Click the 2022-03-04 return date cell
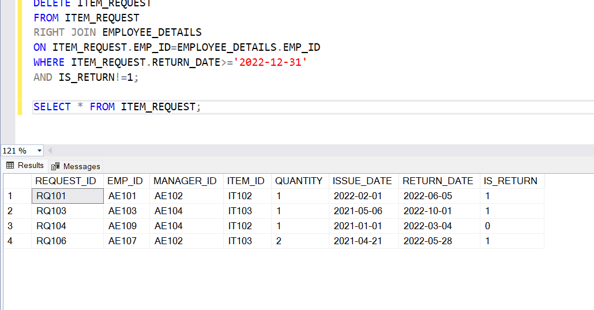The image size is (594, 310). 439,226
